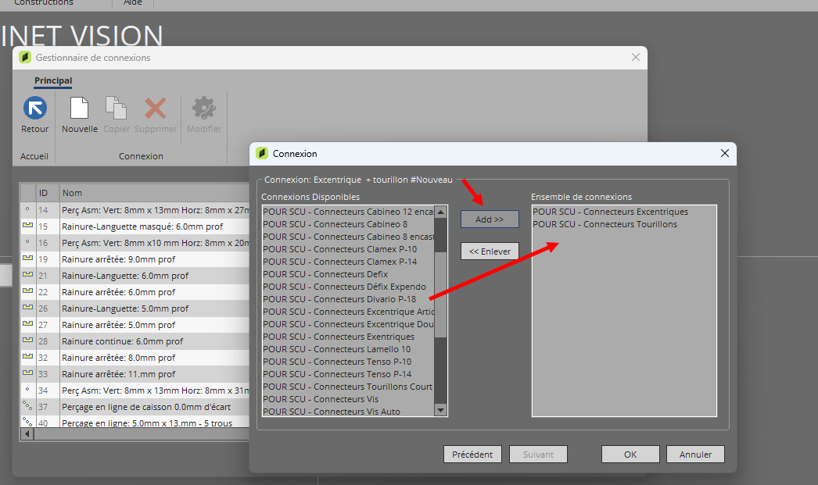
Task: Close the Gestionnaire de connexions window
Action: coord(636,57)
